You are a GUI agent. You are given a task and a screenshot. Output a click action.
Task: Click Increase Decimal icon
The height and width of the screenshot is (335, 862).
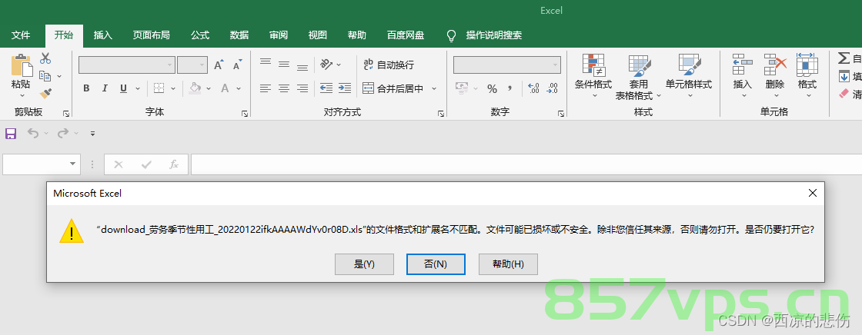pyautogui.click(x=533, y=88)
